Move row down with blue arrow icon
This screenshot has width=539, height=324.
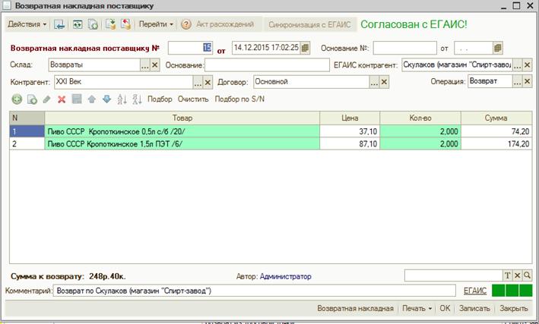pyautogui.click(x=107, y=99)
